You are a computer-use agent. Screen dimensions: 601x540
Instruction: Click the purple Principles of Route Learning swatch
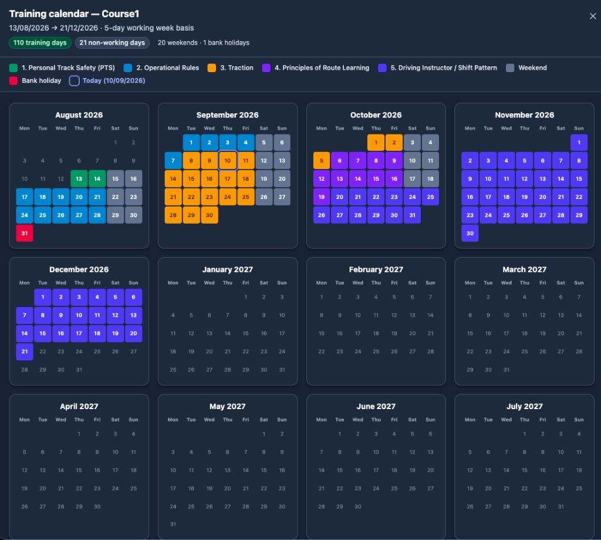coord(266,68)
